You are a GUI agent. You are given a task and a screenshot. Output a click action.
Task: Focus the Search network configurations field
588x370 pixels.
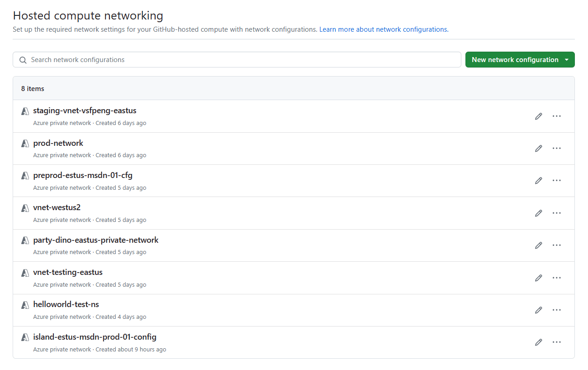point(237,60)
